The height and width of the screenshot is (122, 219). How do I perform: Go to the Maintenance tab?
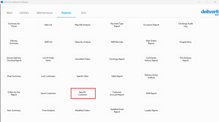point(45,13)
